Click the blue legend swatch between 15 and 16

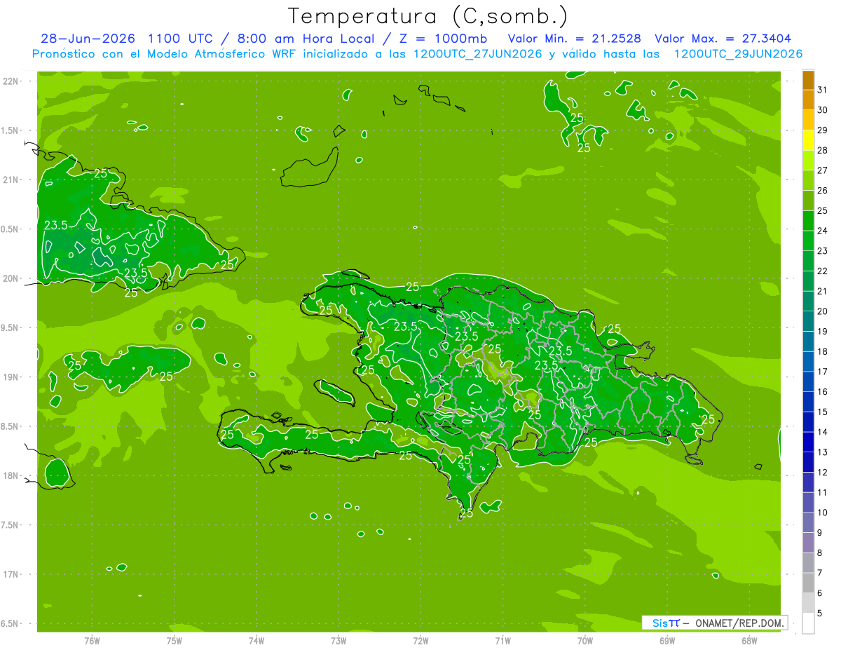[x=808, y=402]
